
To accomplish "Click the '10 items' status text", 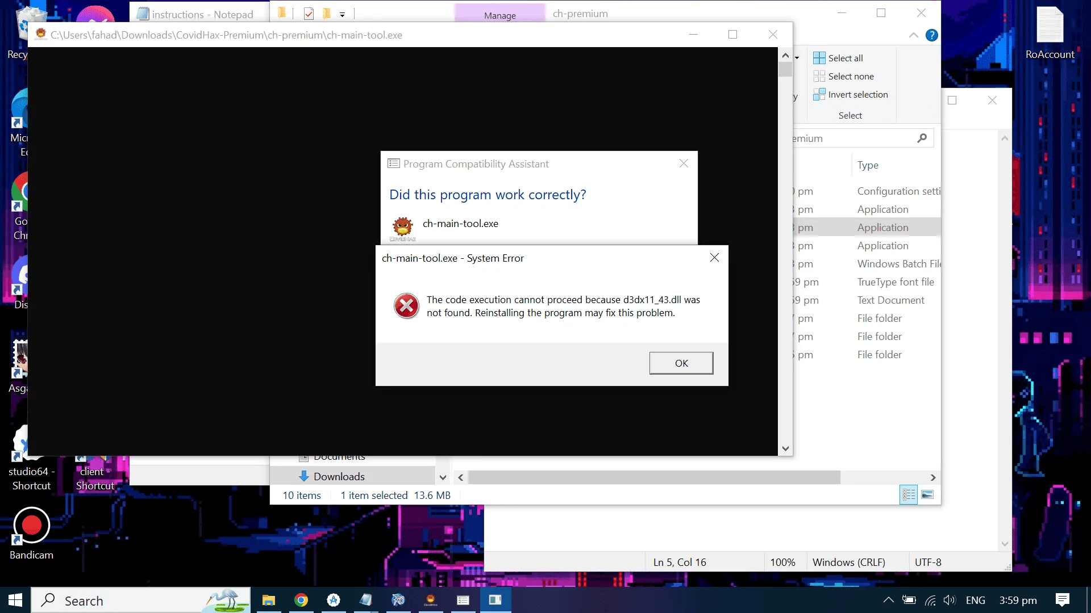I will [x=302, y=496].
